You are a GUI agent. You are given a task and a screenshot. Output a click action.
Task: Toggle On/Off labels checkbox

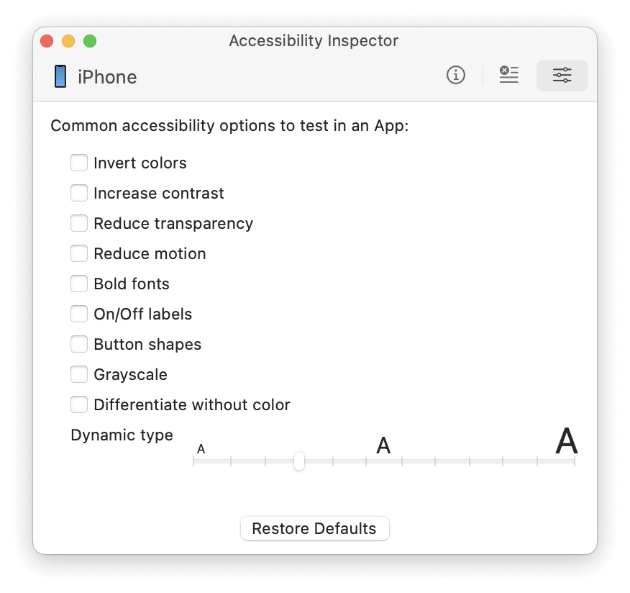coord(79,314)
